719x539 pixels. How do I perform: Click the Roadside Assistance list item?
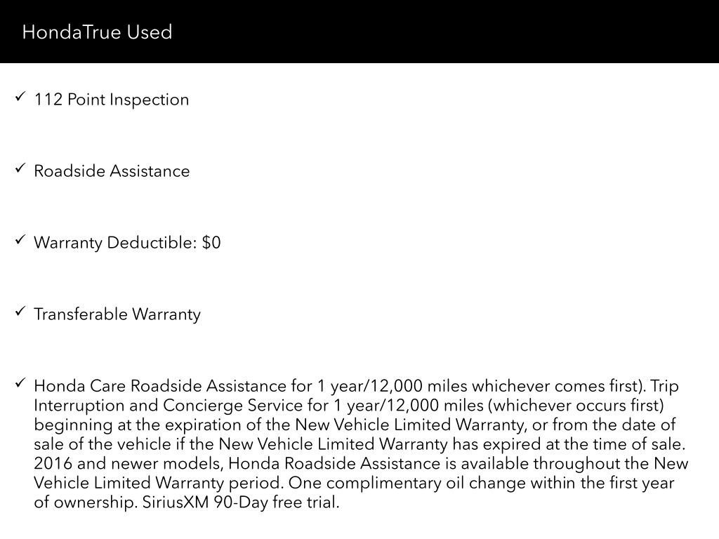click(112, 171)
